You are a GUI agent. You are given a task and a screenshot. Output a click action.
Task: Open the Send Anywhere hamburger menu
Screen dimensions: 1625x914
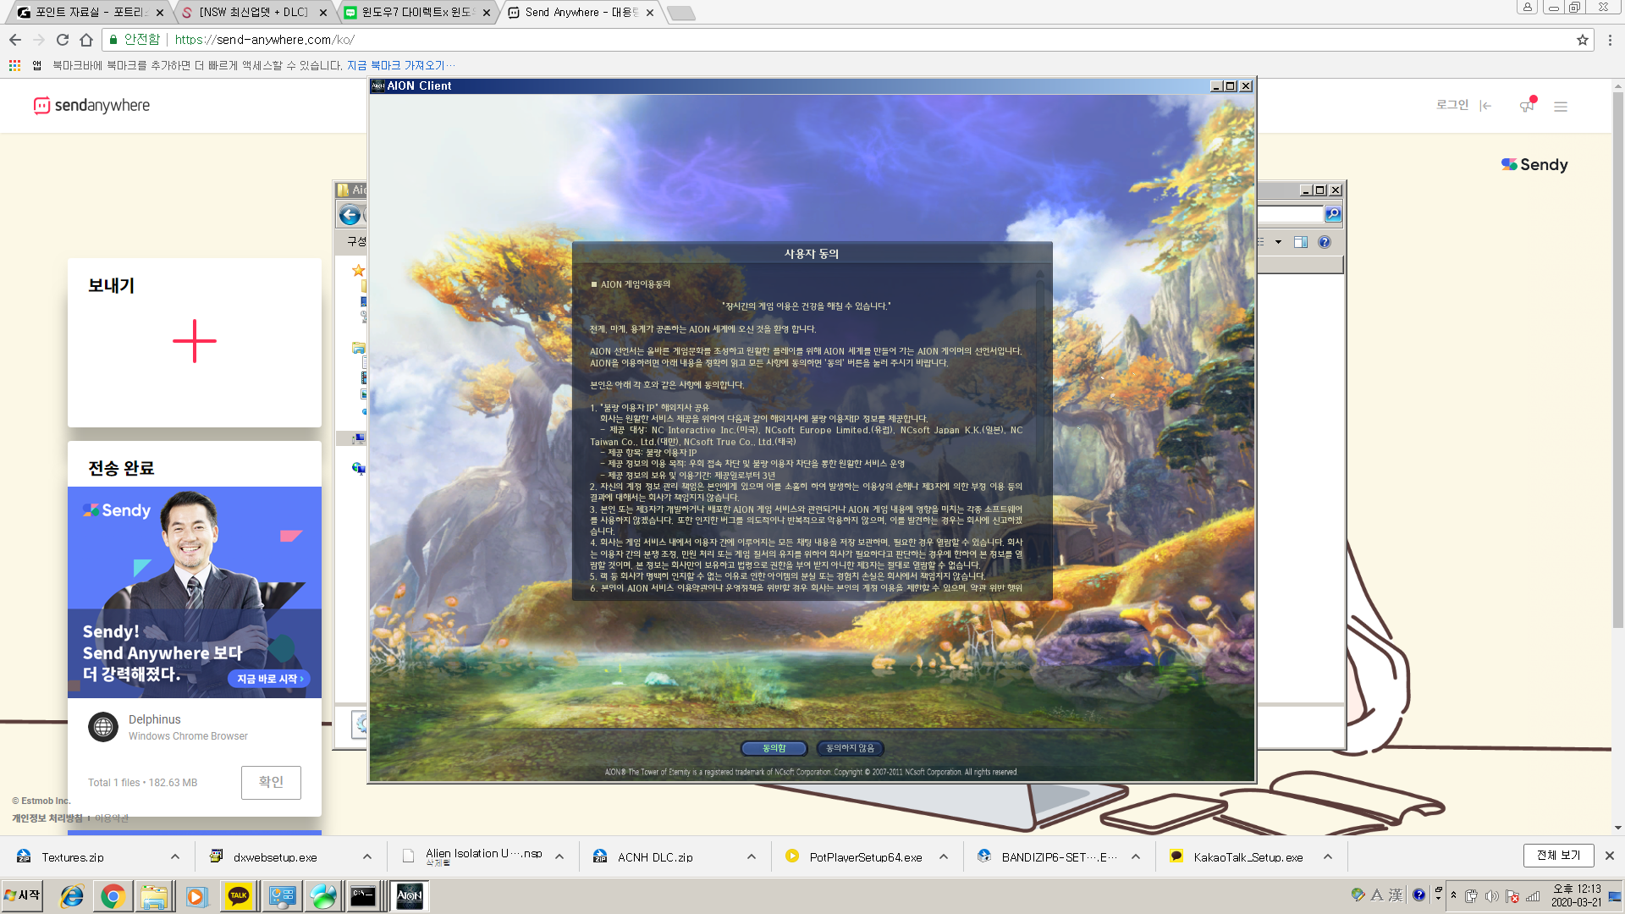point(1561,107)
